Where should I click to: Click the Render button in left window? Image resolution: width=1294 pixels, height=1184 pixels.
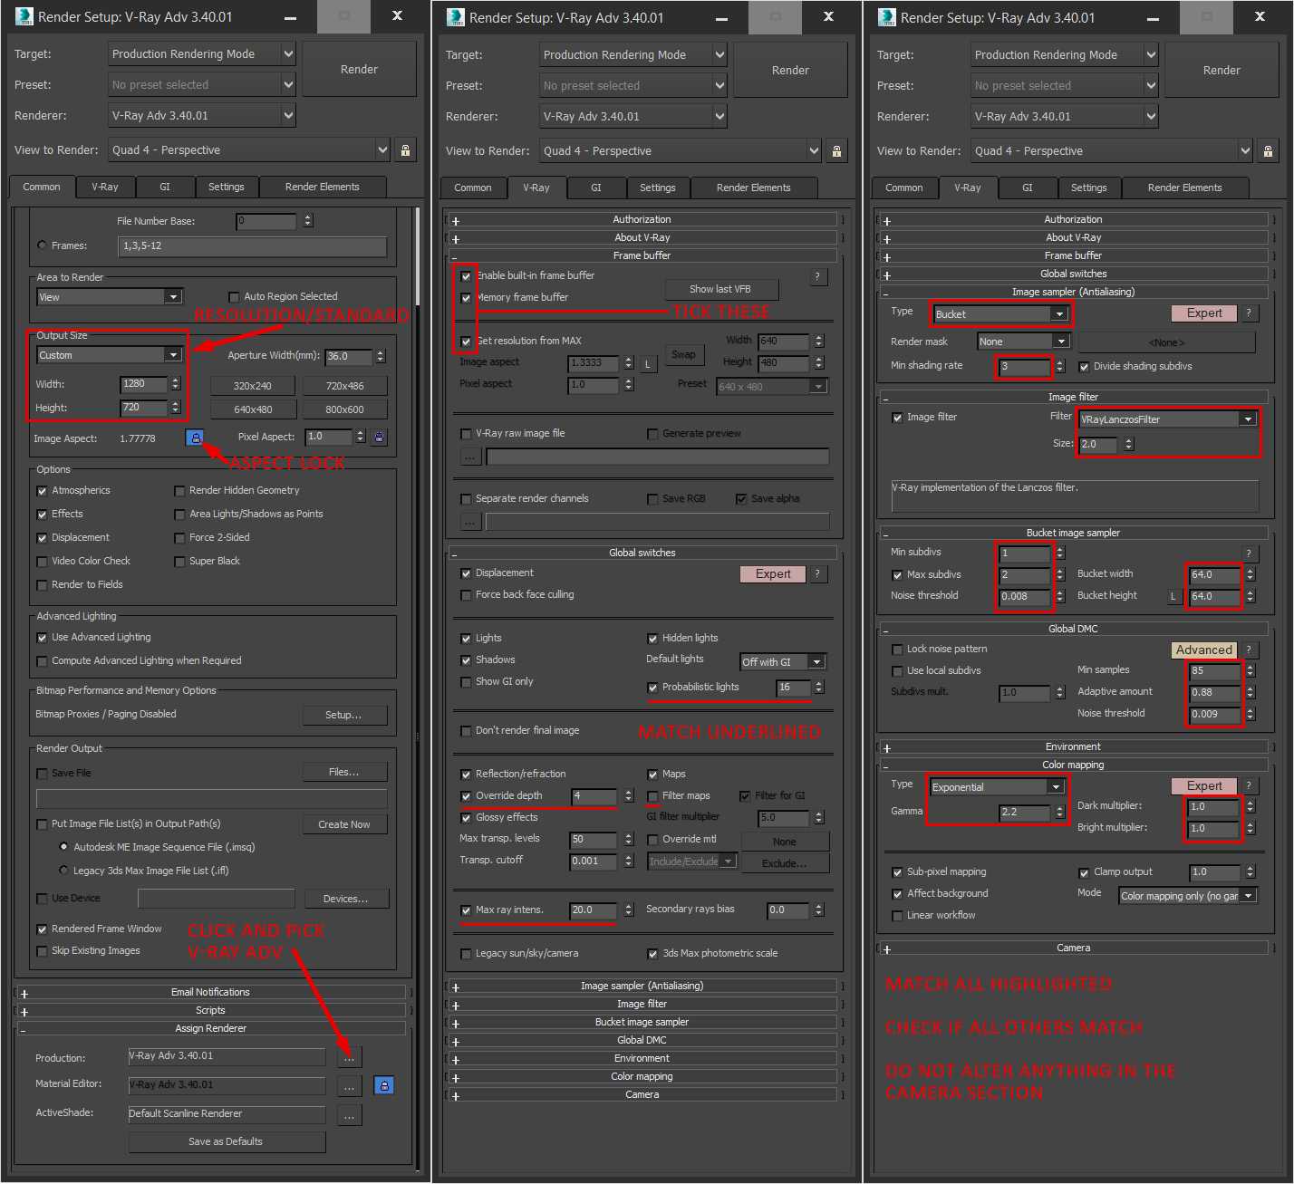tap(359, 69)
